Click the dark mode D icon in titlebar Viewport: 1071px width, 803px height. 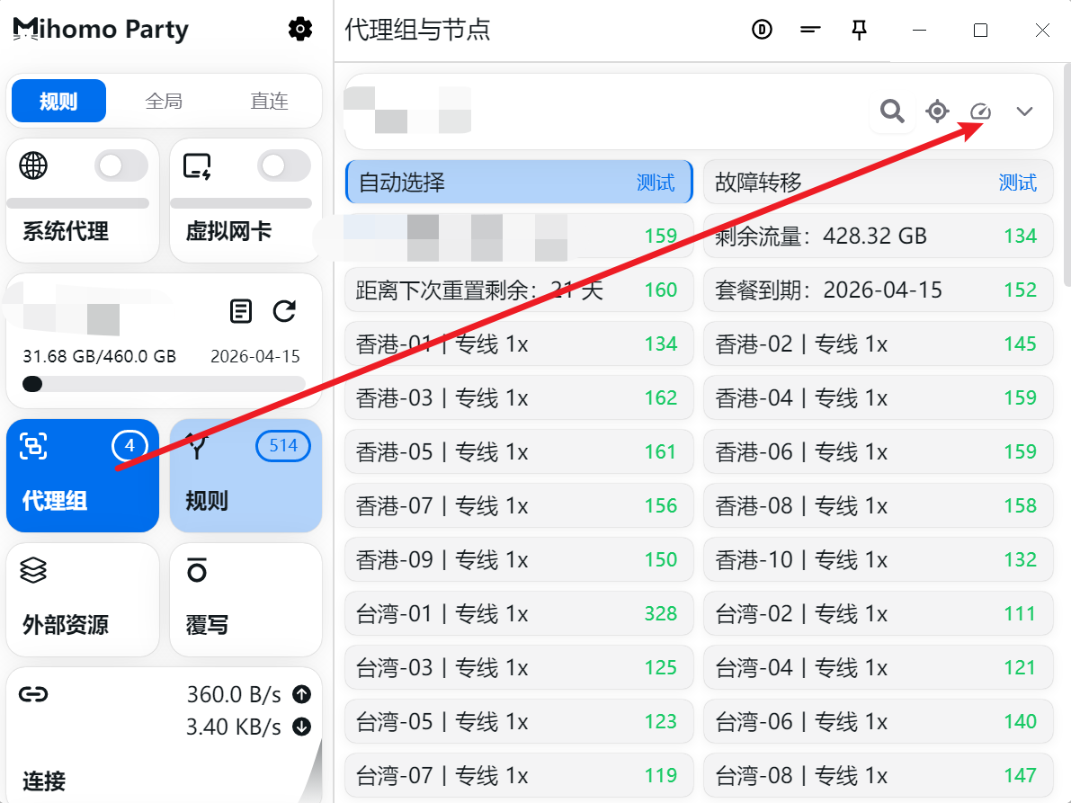click(x=761, y=30)
